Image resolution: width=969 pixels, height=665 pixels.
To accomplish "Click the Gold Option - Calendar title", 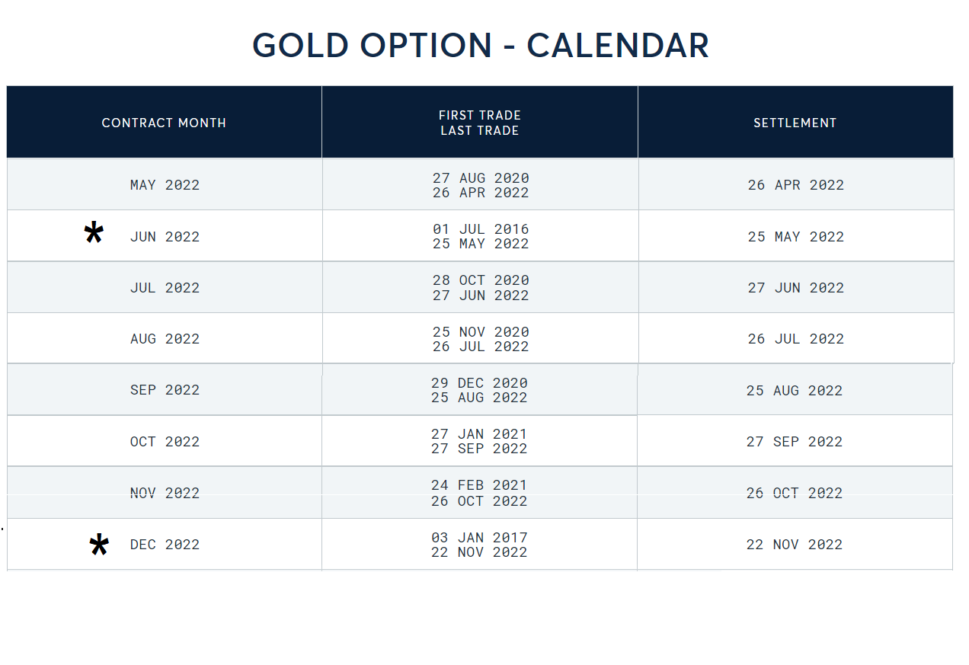I will click(481, 46).
